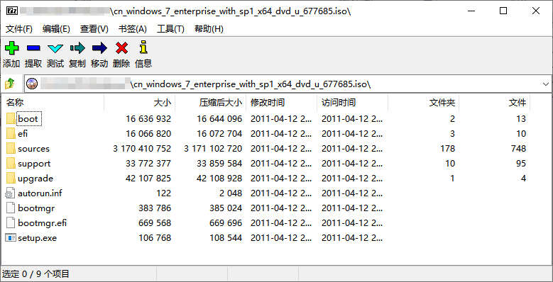The width and height of the screenshot is (553, 282).
Task: Click the green Add (添加) toolbar icon
Action: [11, 48]
